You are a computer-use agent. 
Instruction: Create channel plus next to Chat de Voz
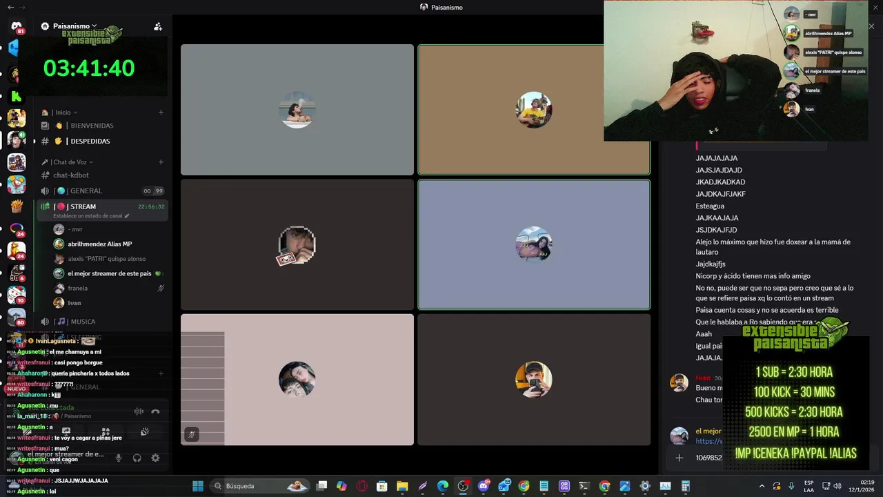coord(161,162)
